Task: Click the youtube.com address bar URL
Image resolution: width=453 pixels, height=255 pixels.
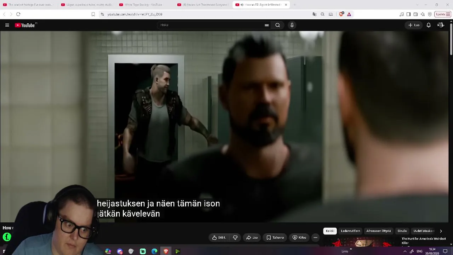Action: pyautogui.click(x=135, y=14)
